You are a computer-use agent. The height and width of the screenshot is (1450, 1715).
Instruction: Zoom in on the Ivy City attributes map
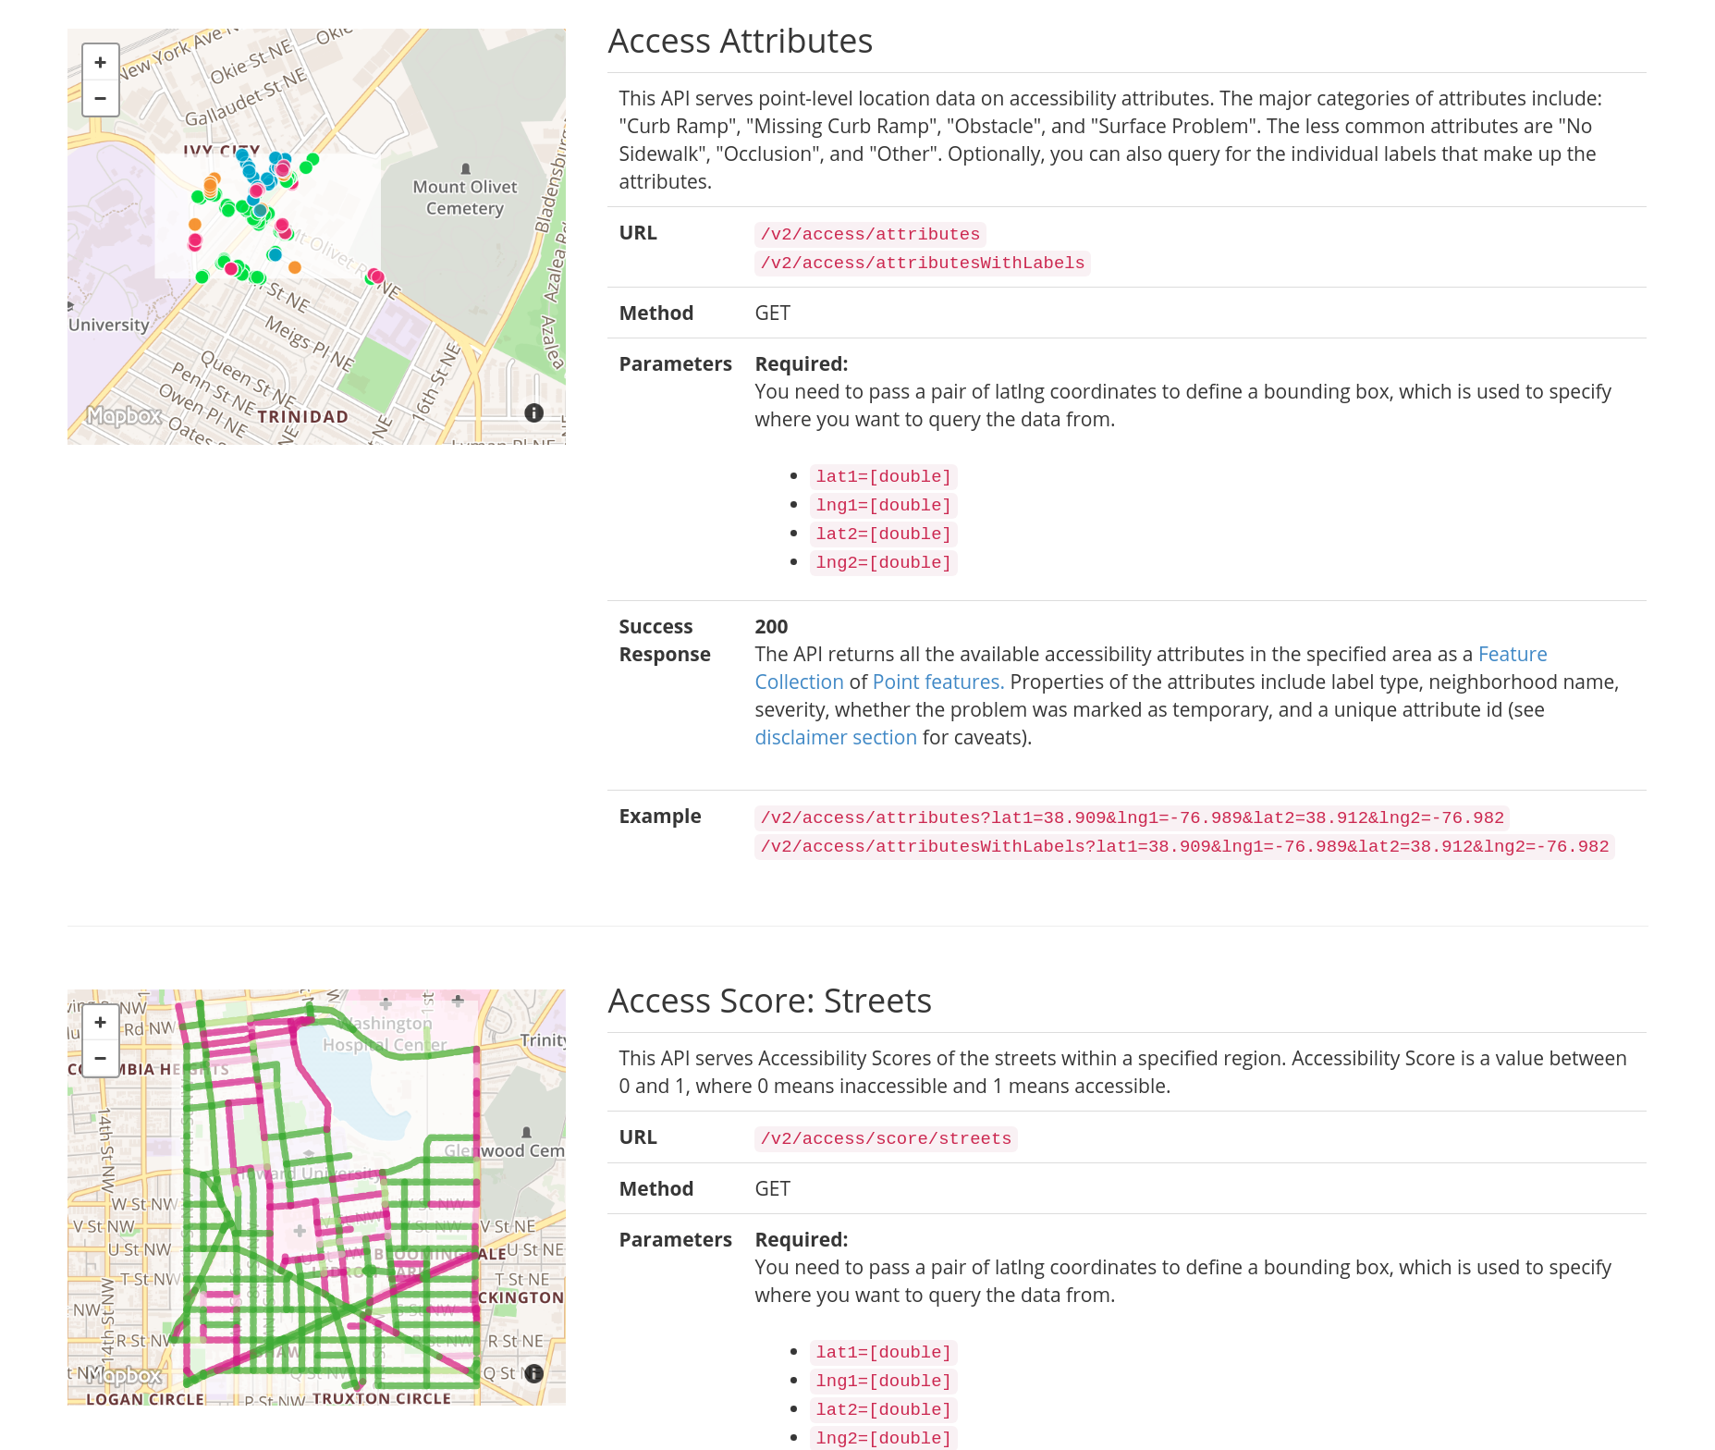[x=101, y=63]
